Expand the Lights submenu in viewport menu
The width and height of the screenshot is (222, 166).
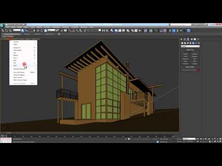pyautogui.click(x=23, y=44)
